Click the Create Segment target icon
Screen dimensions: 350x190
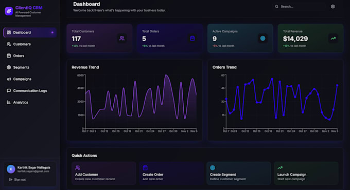point(213,168)
